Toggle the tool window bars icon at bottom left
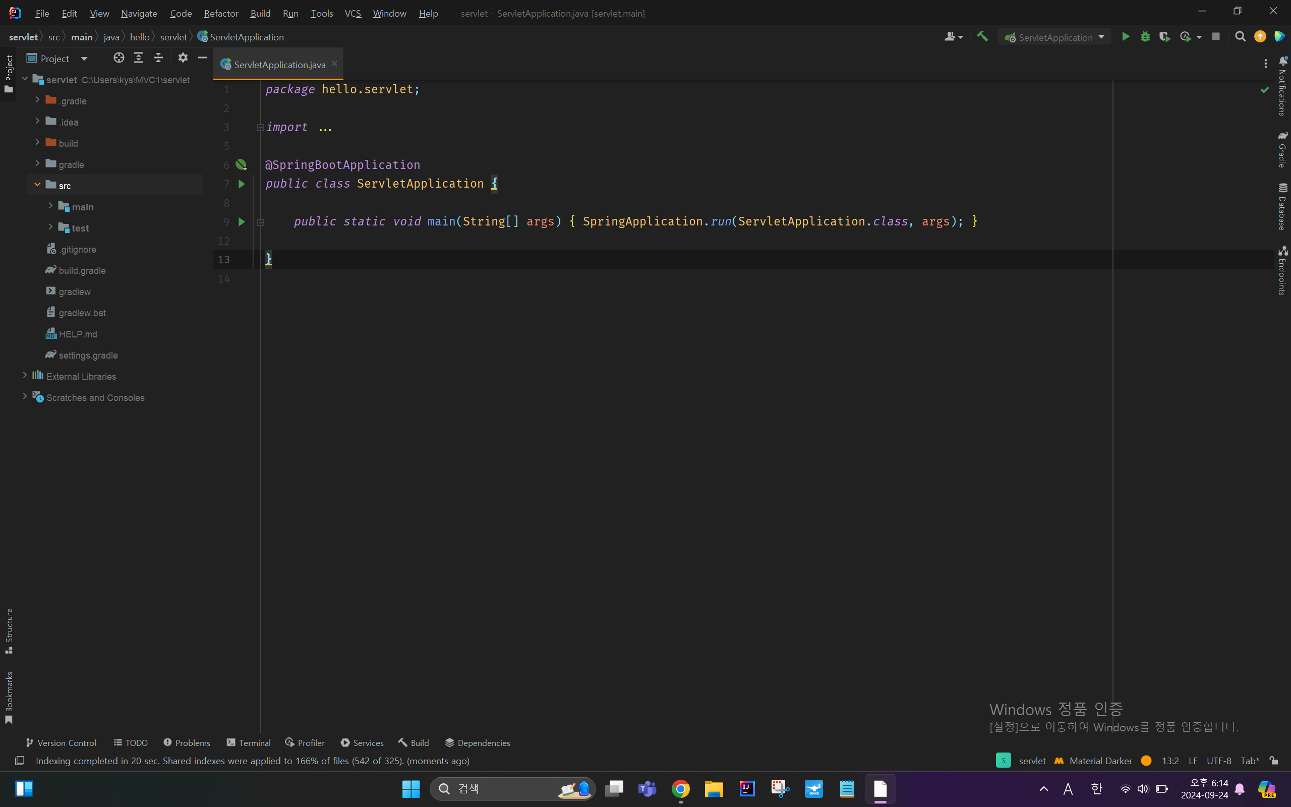This screenshot has height=807, width=1291. pyautogui.click(x=20, y=761)
